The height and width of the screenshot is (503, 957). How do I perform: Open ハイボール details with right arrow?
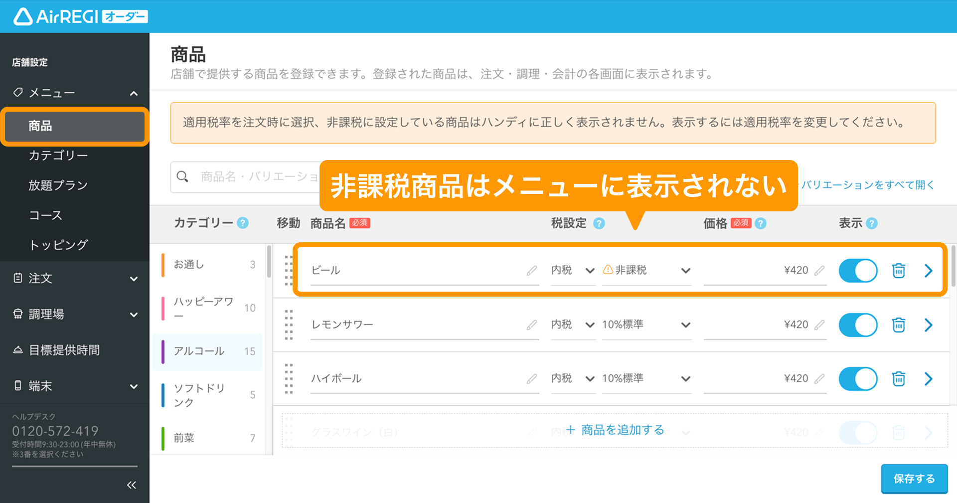click(x=928, y=379)
